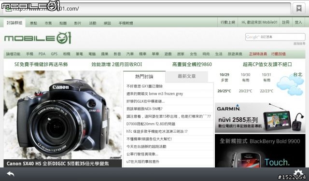Open the thread 不懂機車!煩請各位大大幫忙
The width and height of the screenshot is (309, 181).
tap(149, 139)
